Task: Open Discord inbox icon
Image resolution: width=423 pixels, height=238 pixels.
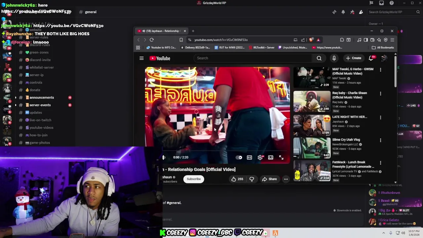Action: tap(381, 3)
